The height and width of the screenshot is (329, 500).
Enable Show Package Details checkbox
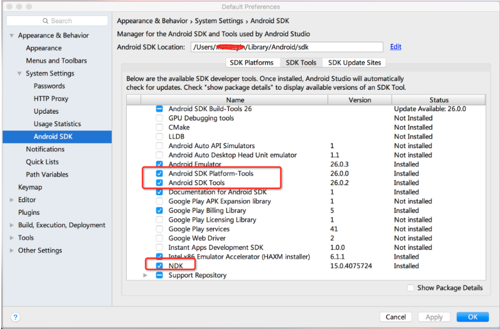click(x=411, y=288)
